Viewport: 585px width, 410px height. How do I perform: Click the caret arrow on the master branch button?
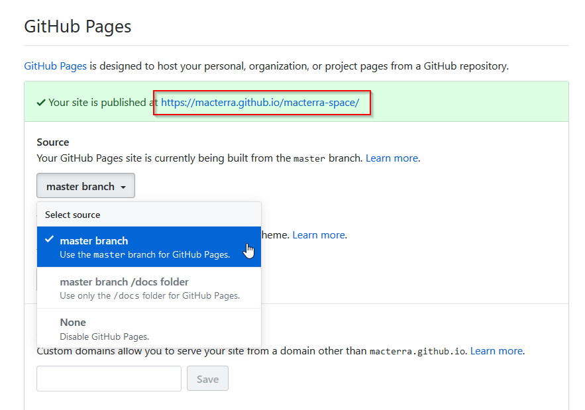pyautogui.click(x=125, y=185)
